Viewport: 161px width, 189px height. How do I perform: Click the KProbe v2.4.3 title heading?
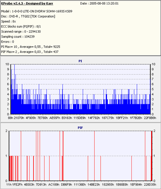pyautogui.click(x=27, y=4)
